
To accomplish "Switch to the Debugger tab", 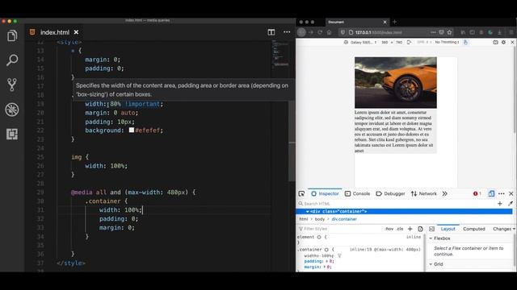I will (390, 193).
